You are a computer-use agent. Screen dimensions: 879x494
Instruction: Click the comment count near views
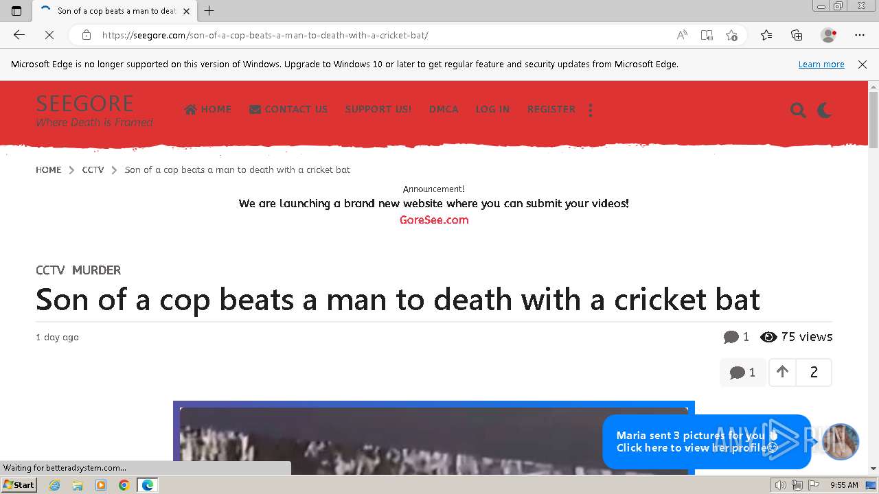pos(736,337)
